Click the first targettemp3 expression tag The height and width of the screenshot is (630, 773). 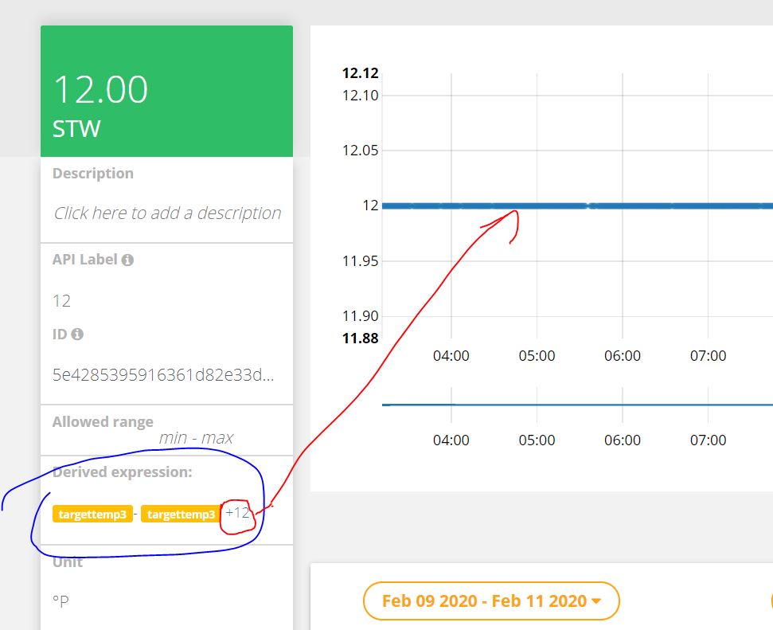[92, 515]
